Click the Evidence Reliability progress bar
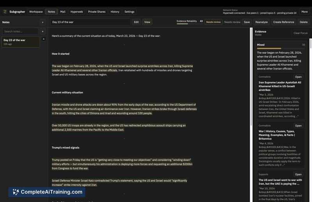The image size is (312, 202). [x=189, y=24]
